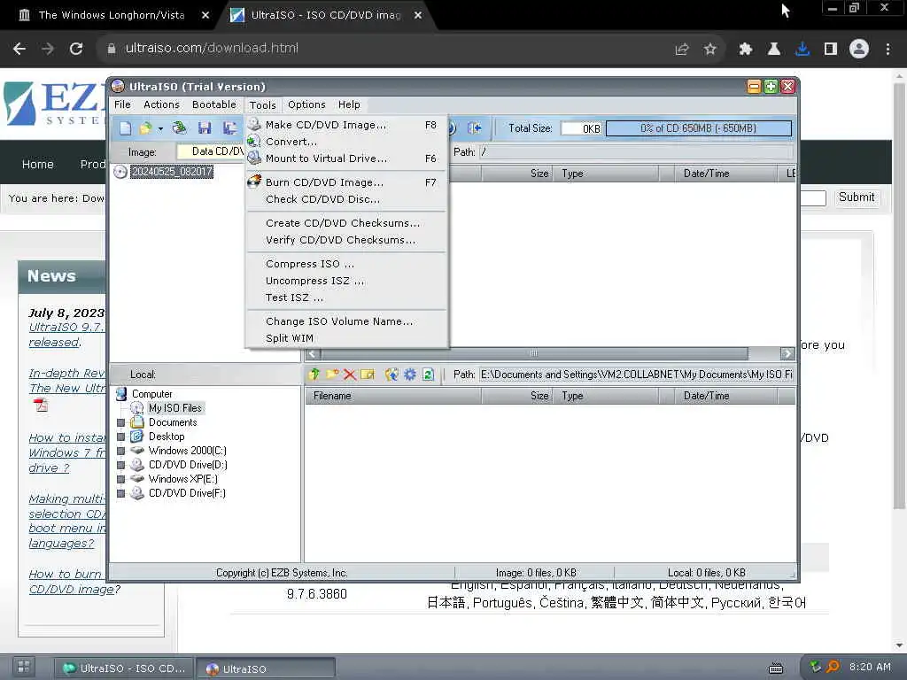Image resolution: width=907 pixels, height=680 pixels.
Task: Click the image Path field
Action: point(636,152)
